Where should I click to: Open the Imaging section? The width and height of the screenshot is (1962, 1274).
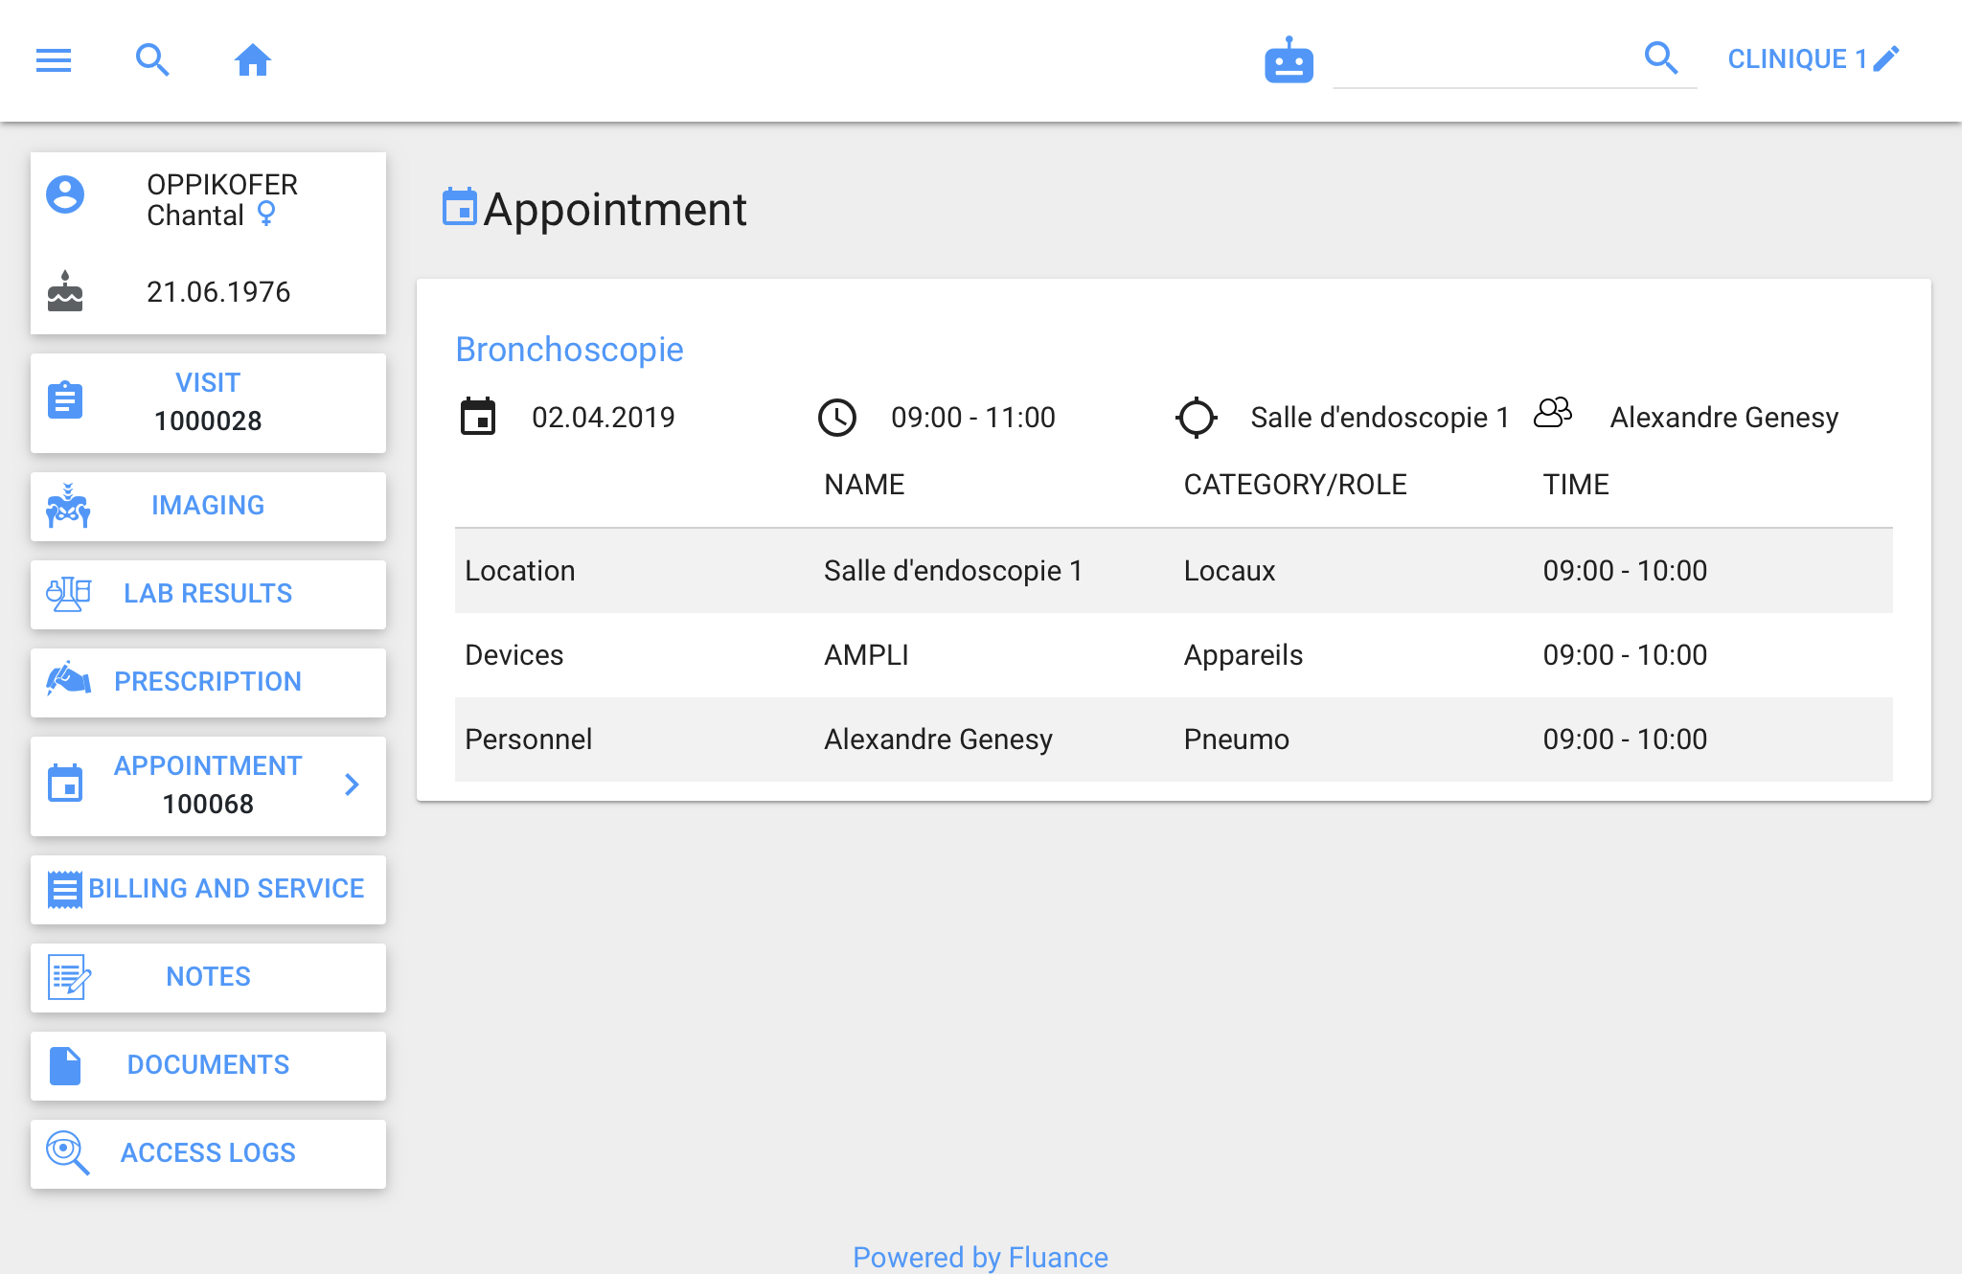[208, 506]
